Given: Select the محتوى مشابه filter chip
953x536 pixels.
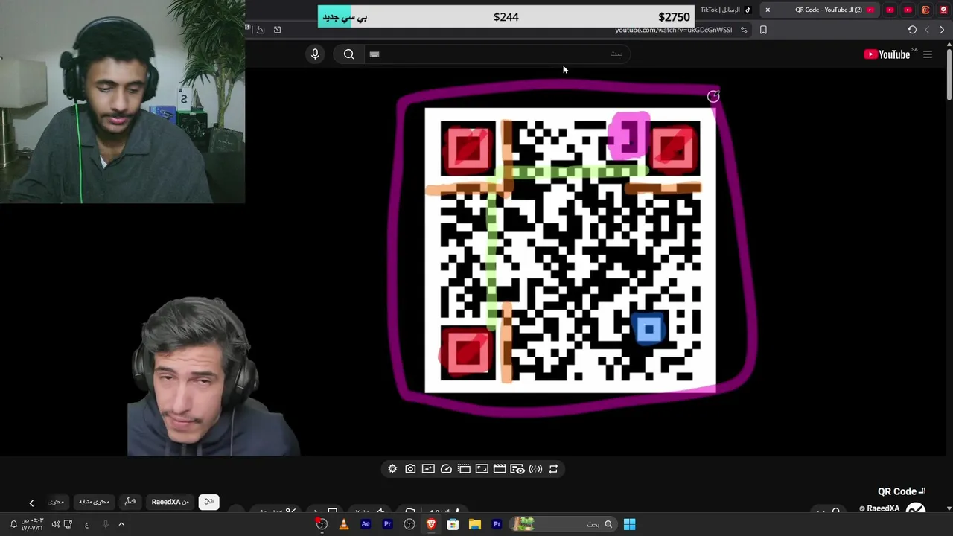Looking at the screenshot, I should [95, 502].
